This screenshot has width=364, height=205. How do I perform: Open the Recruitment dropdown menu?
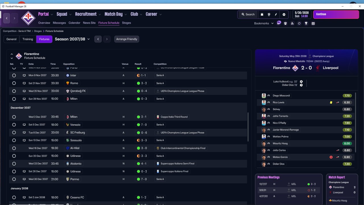coord(88,14)
